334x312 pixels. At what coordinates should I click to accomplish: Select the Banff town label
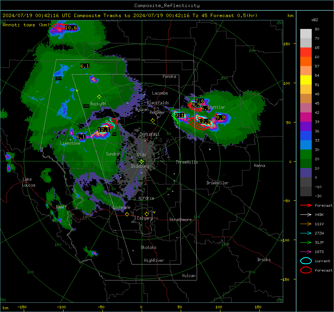(x=61, y=207)
